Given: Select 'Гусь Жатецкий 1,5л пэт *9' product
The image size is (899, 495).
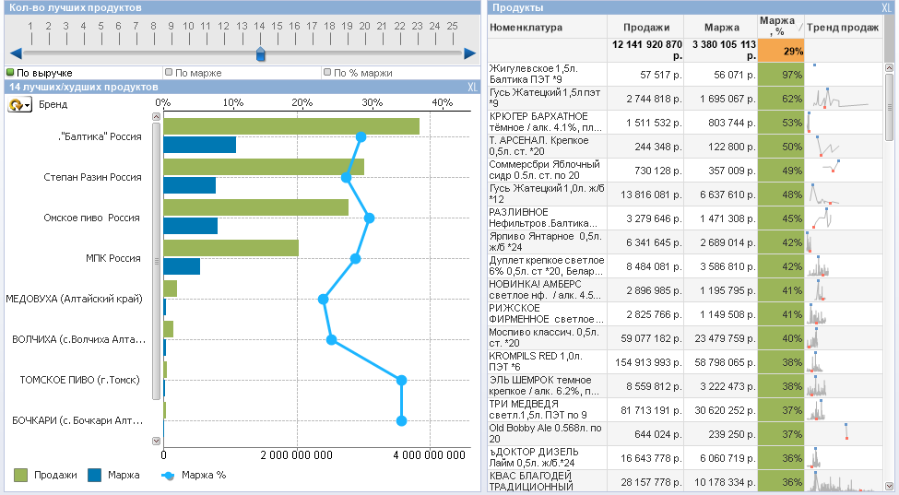Looking at the screenshot, I should point(547,98).
